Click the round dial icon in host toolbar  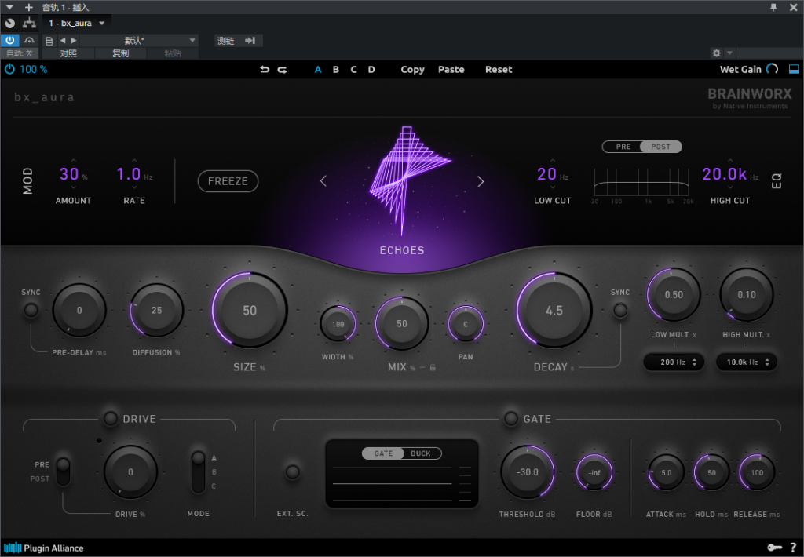(9, 23)
